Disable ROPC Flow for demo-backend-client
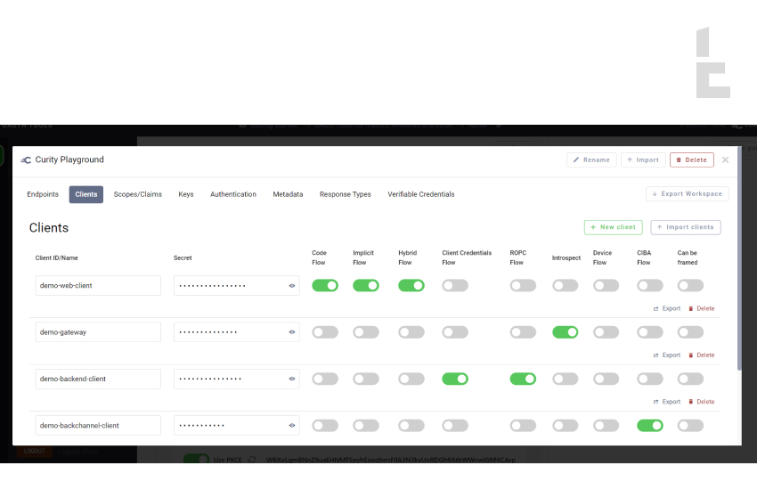This screenshot has width=757, height=490. click(523, 379)
